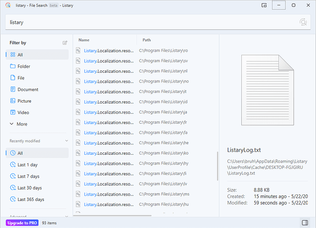Click path C:\Program Files\Listary\fr
The height and width of the screenshot is (228, 316).
click(x=163, y=122)
